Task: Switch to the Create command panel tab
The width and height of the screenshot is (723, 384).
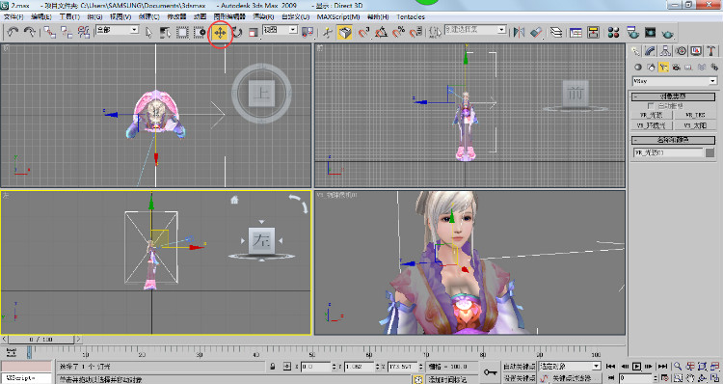Action: [636, 51]
